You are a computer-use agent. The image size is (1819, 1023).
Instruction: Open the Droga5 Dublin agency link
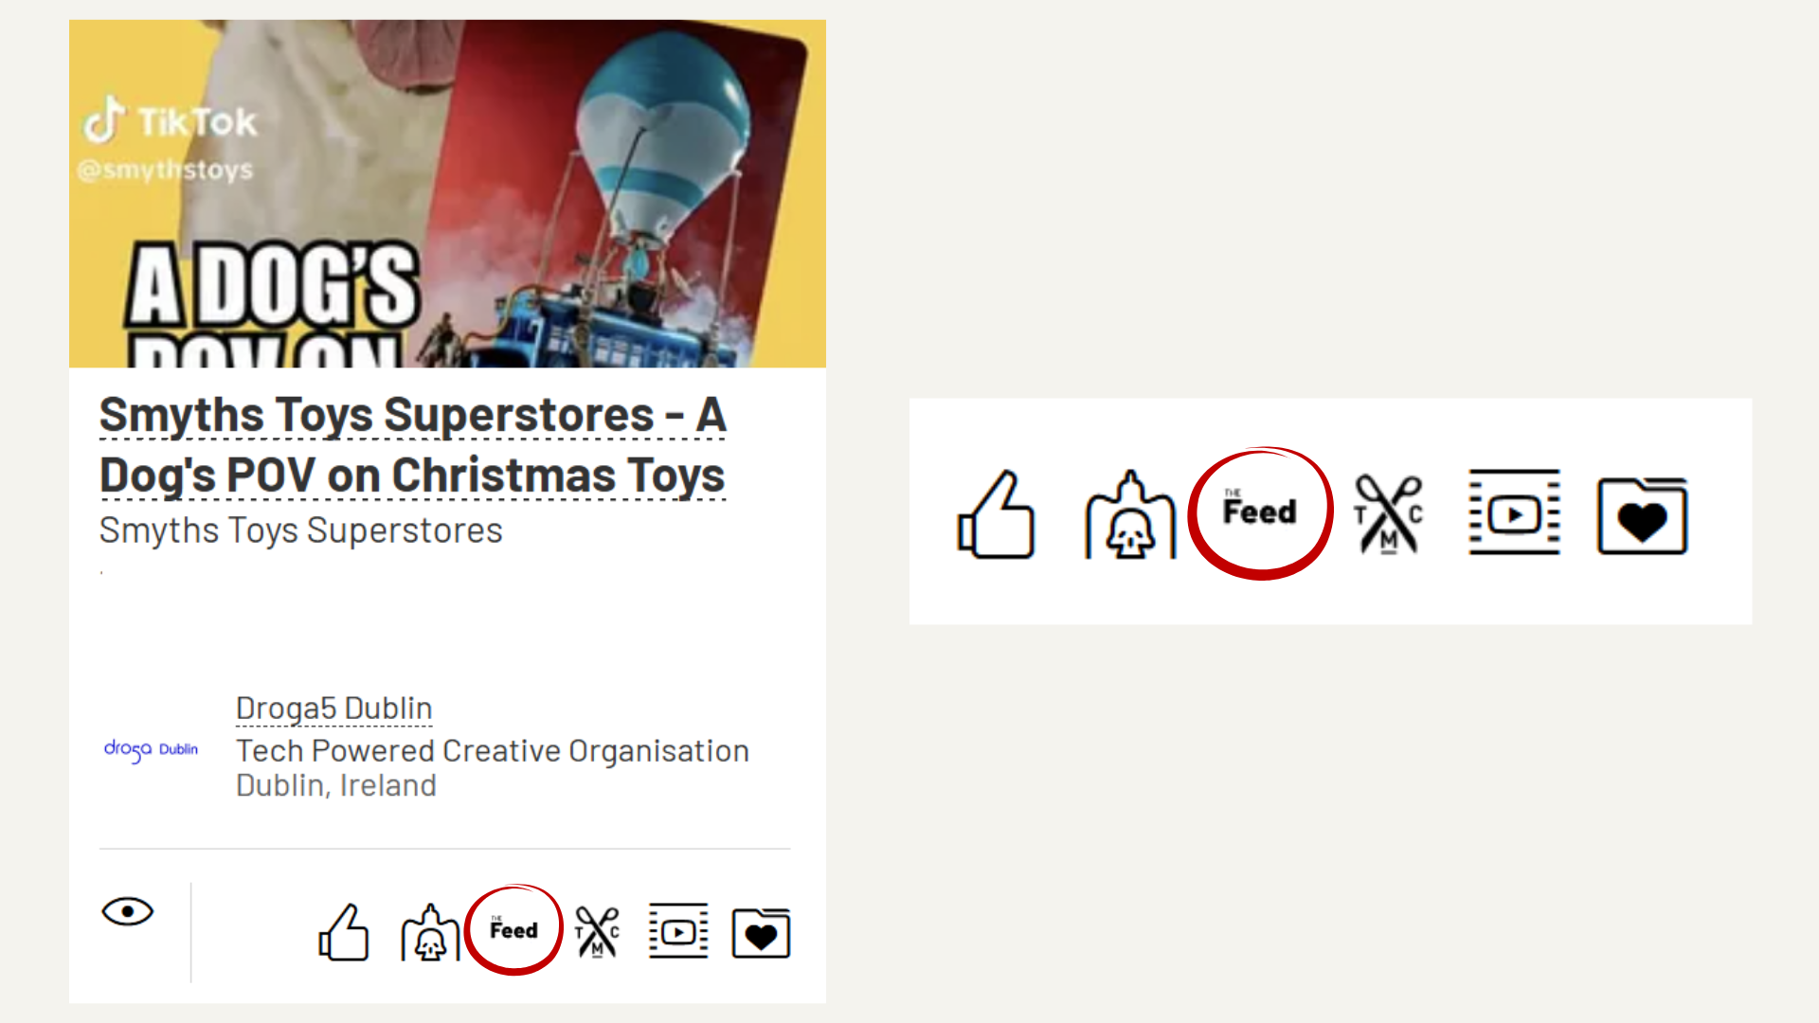333,709
